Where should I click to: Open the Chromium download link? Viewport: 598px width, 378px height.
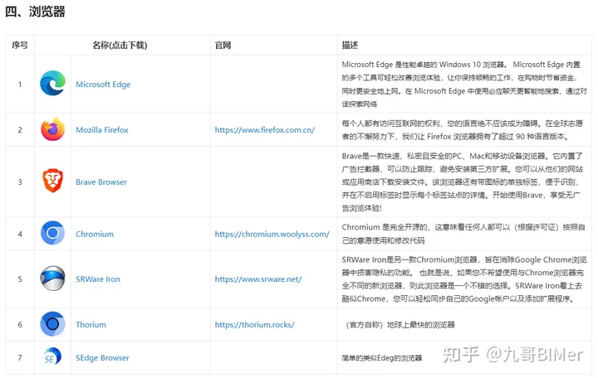95,234
